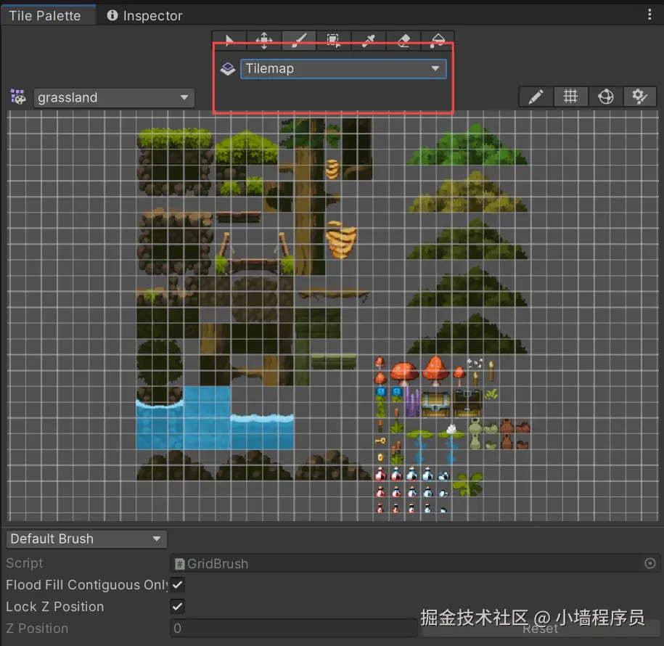Activate the Box Fill selection tool
The height and width of the screenshot is (646, 664).
click(334, 41)
